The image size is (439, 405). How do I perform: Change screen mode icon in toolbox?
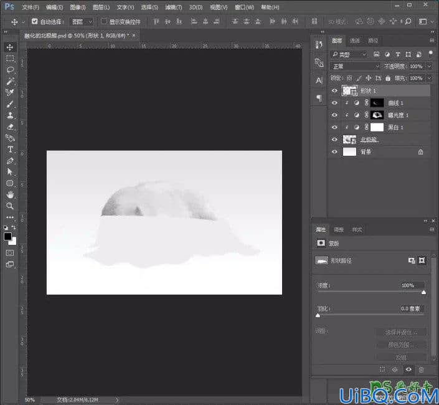coord(10,264)
